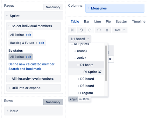Switch to the Table tab

[75, 22]
